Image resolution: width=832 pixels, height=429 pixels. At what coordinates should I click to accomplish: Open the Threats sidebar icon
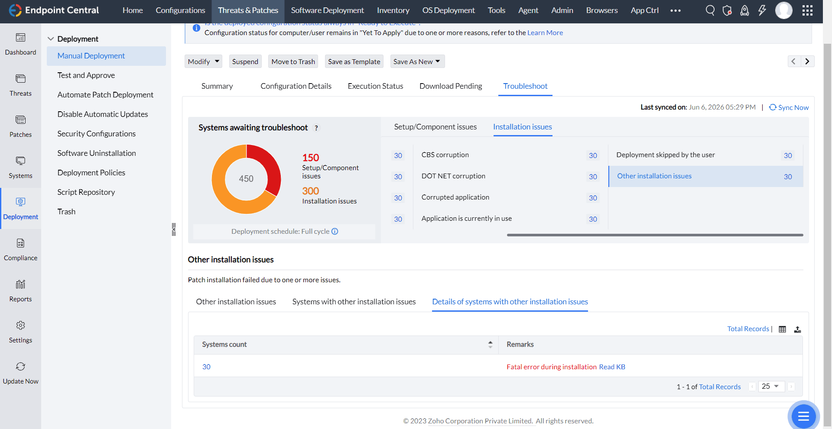coord(20,85)
